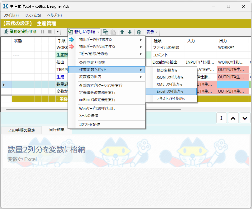
Task: Choose JSON ファイルから in the submenu
Action: point(171,77)
